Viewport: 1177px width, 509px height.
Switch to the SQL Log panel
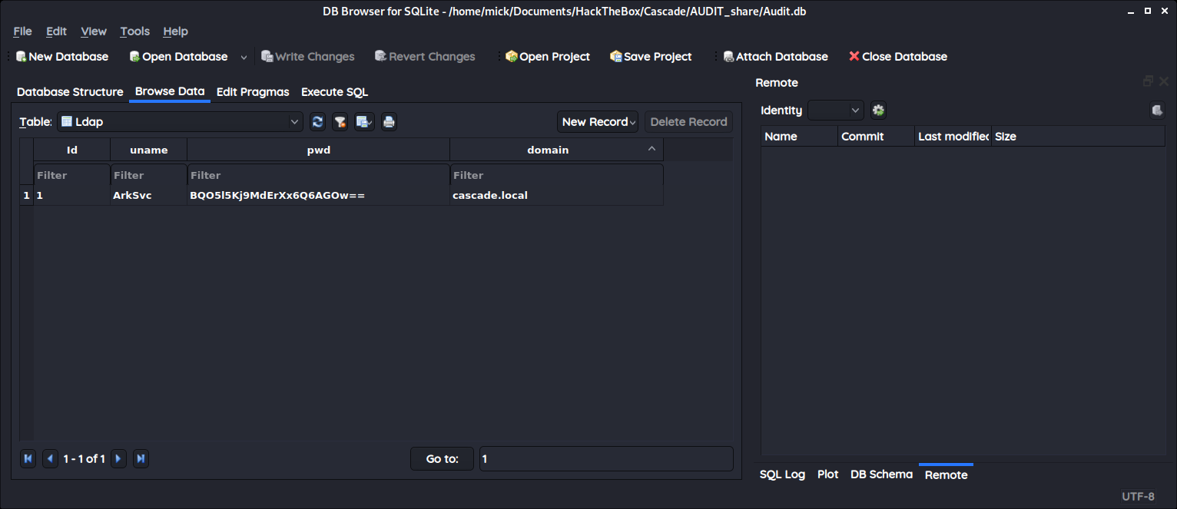coord(782,474)
